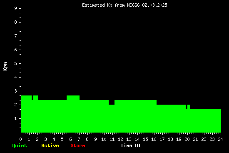Click the Kp value 1 axis label
This screenshot has height=153, width=229.
16,118
